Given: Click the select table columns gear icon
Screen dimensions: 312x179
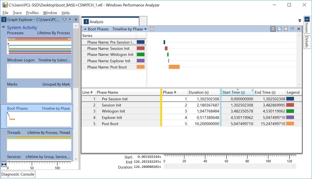Looking at the screenshot, I should tap(152, 29).
